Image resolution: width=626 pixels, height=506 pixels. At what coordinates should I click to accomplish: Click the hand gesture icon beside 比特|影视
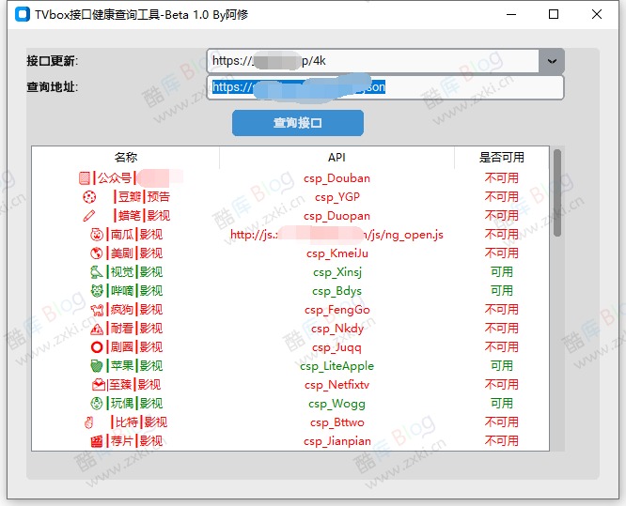(x=89, y=422)
